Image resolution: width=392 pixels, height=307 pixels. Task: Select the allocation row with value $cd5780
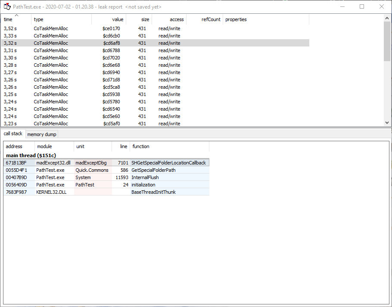click(155, 102)
